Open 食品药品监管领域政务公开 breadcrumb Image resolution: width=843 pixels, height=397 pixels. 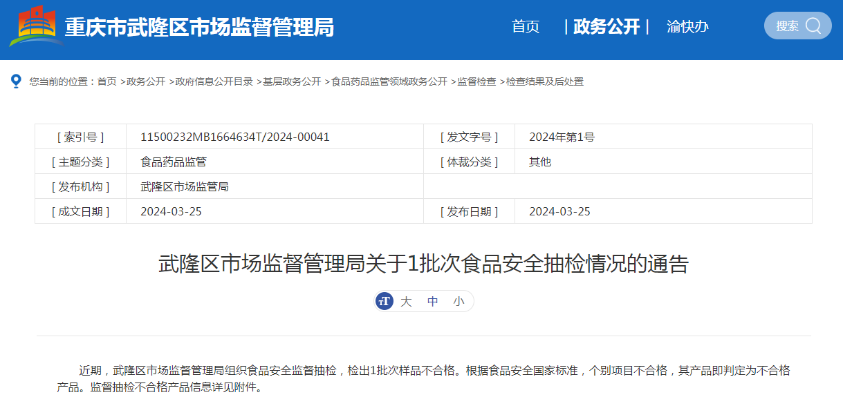[389, 81]
